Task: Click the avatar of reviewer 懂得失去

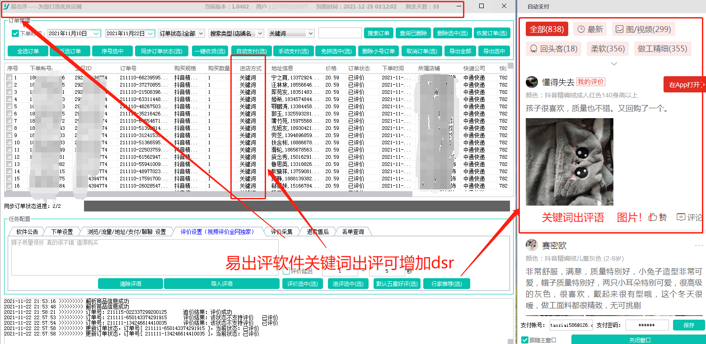Action: 532,82
